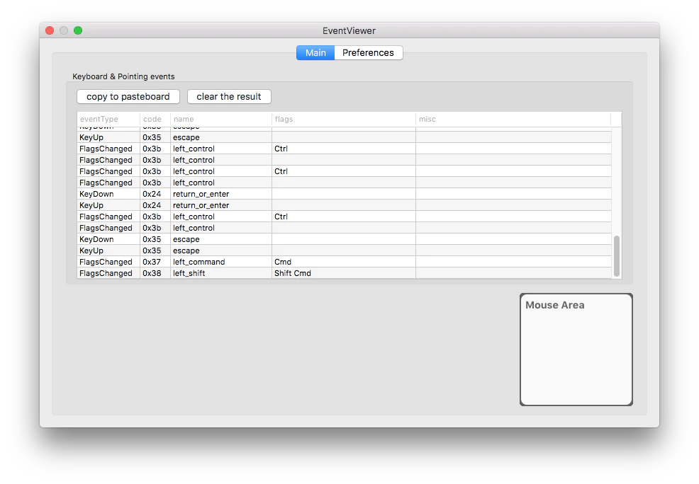Click the event list scrollbar thumb
The height and width of the screenshot is (484, 699).
point(617,256)
